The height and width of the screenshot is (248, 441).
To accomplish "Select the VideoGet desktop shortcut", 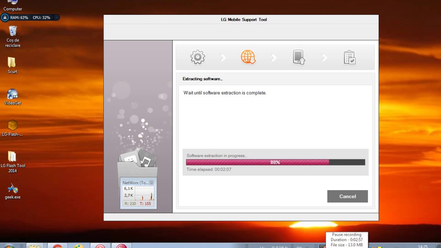I will [x=13, y=97].
